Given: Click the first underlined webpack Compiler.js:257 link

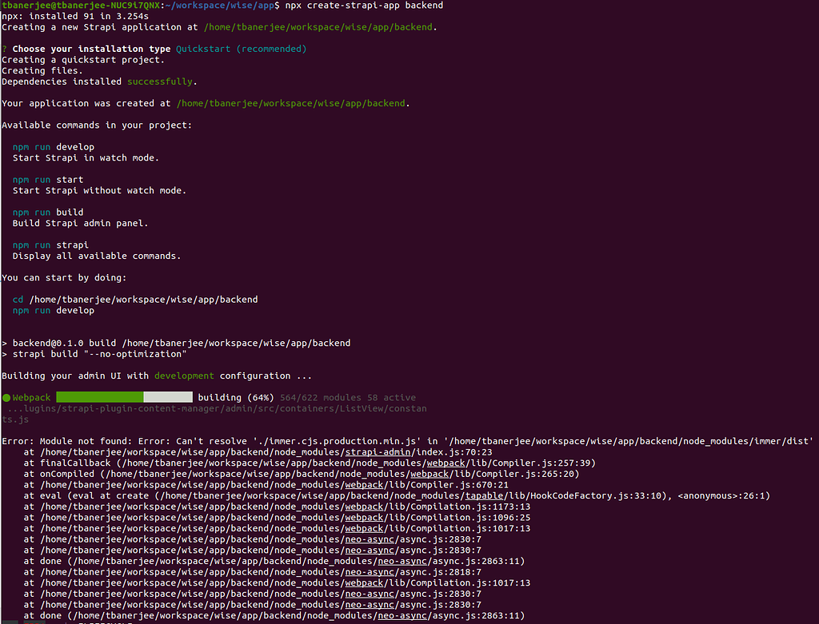Looking at the screenshot, I should tap(445, 463).
